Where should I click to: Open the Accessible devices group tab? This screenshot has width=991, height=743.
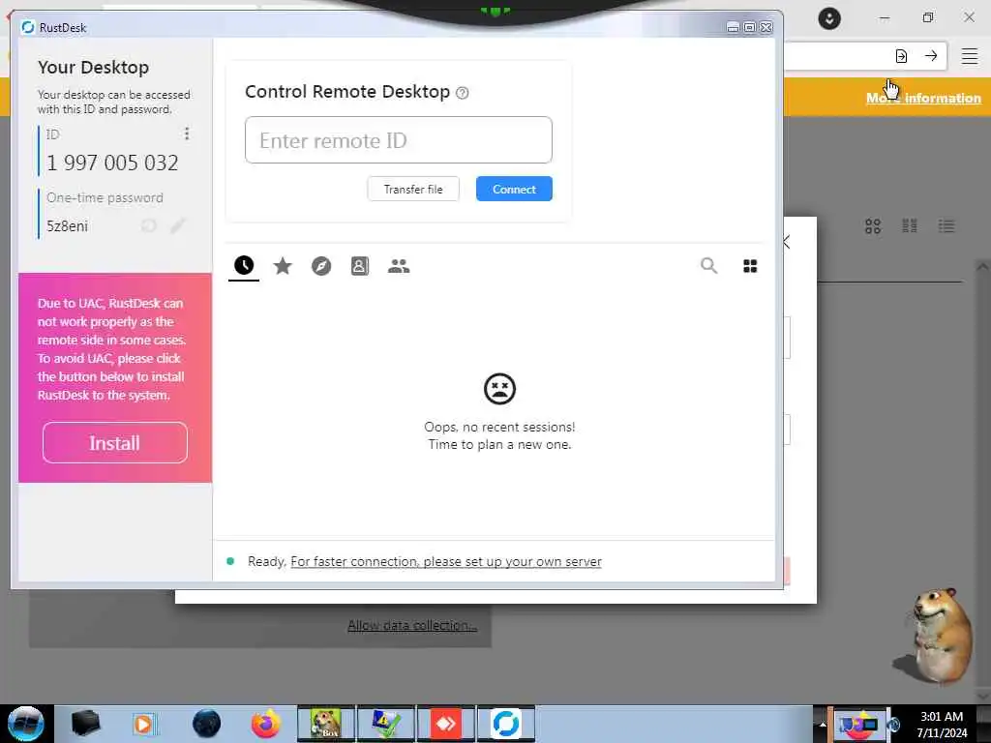(x=399, y=266)
